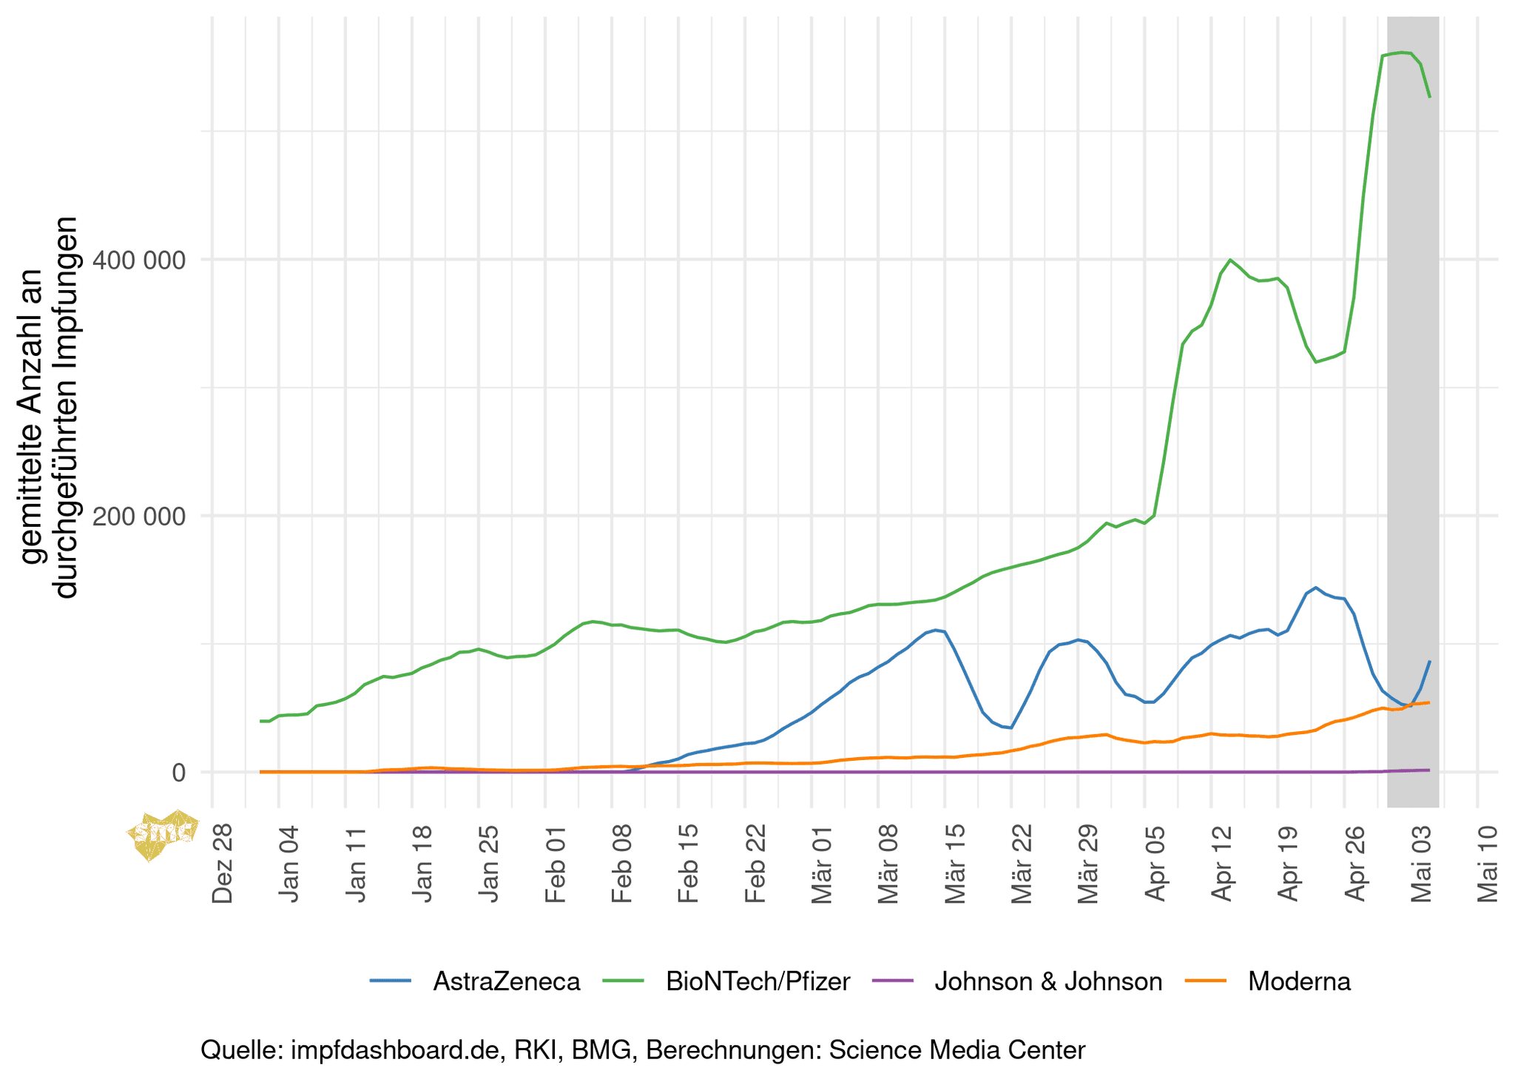
Task: Click the 0 y-axis label
Action: (178, 773)
